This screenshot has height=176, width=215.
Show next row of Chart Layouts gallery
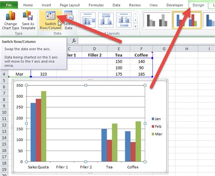tap(135, 20)
